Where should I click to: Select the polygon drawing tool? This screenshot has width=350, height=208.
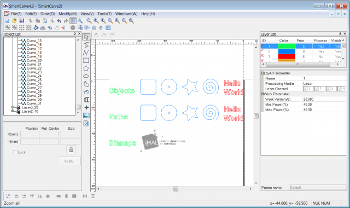86,68
